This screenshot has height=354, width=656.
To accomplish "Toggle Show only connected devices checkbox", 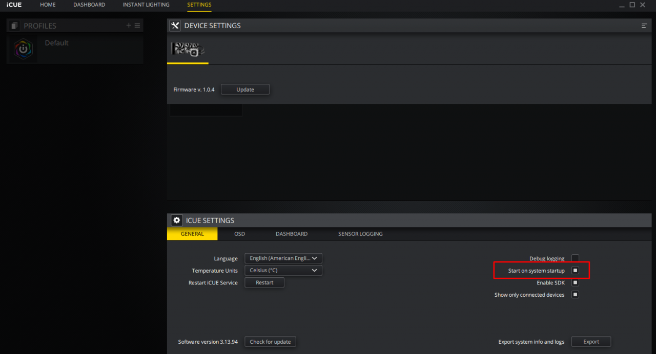I will (575, 295).
